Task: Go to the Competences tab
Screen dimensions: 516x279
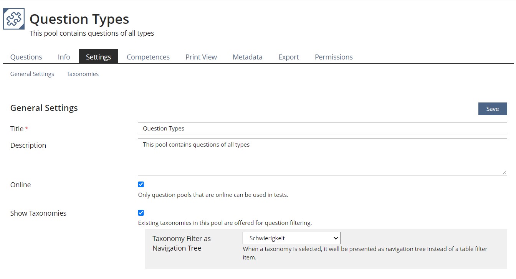Action: (148, 57)
